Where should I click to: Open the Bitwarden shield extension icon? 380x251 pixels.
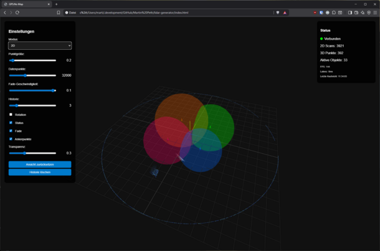[x=321, y=12]
